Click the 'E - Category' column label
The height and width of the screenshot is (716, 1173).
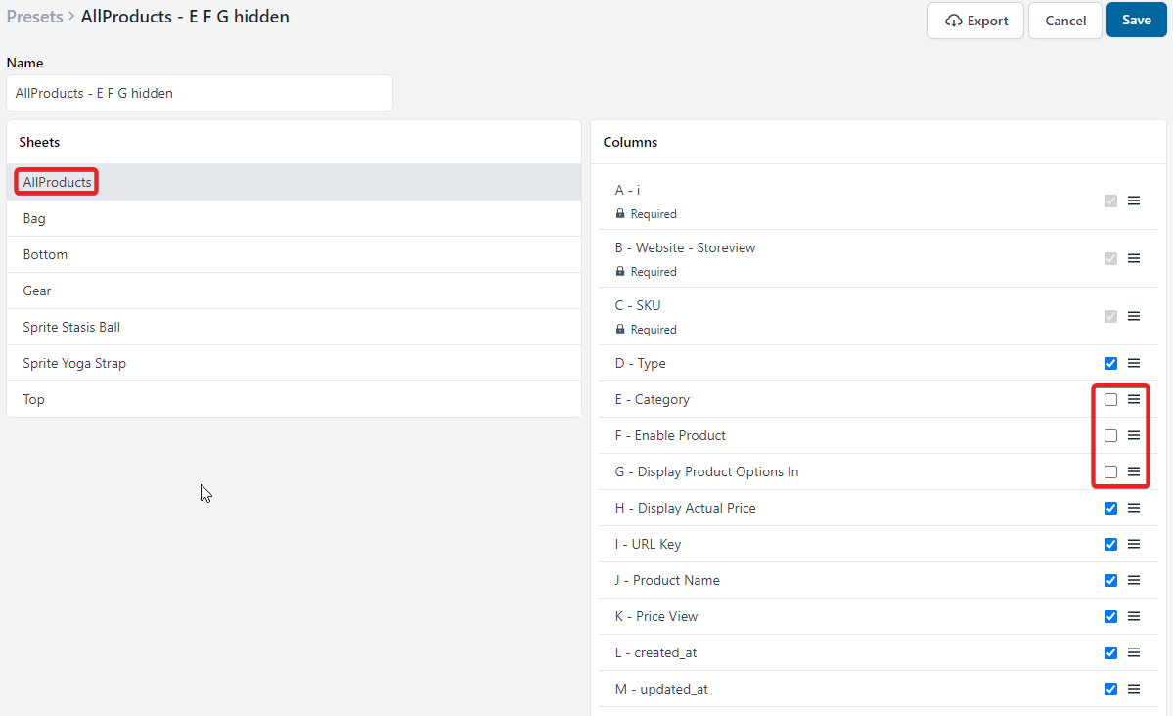653,399
